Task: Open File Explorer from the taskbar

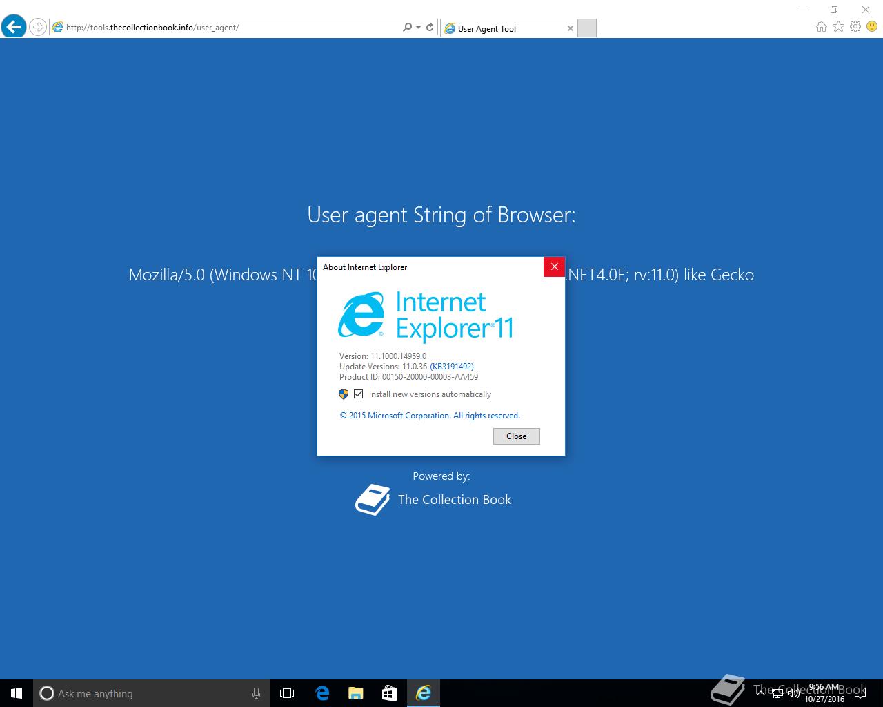Action: pyautogui.click(x=356, y=693)
